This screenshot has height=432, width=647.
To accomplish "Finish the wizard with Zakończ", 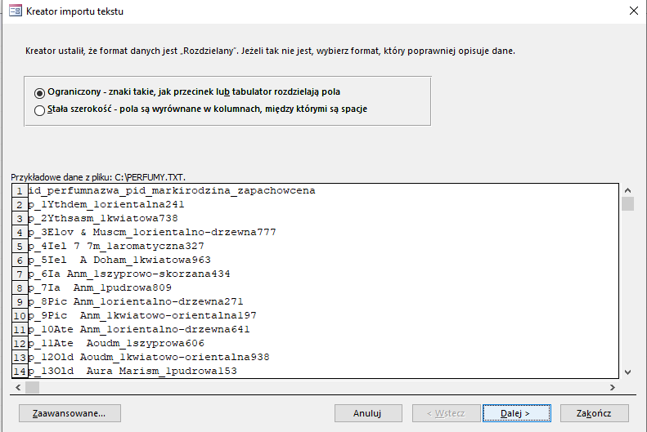I will click(594, 413).
